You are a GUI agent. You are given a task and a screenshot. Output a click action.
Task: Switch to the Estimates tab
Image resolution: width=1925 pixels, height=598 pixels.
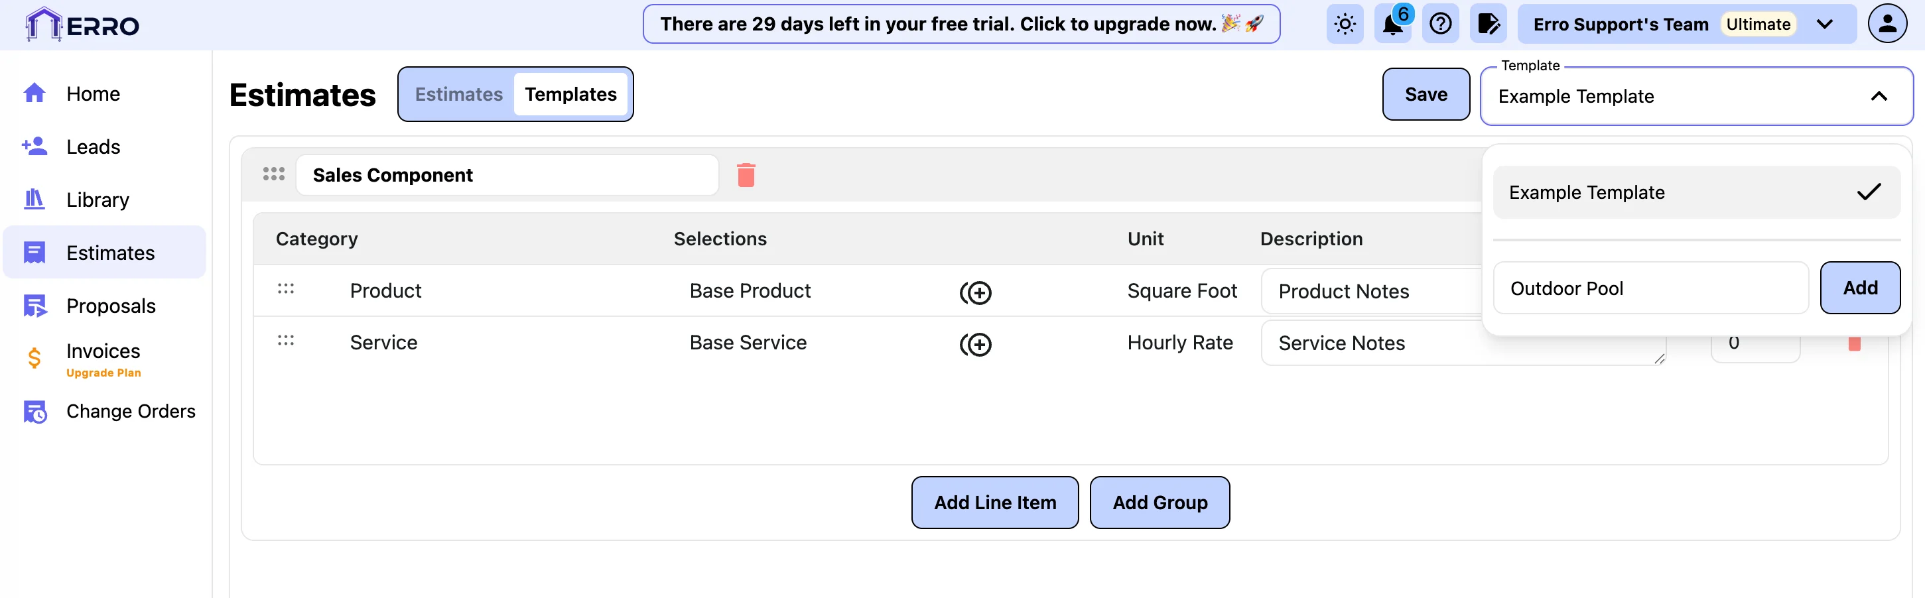pos(459,94)
